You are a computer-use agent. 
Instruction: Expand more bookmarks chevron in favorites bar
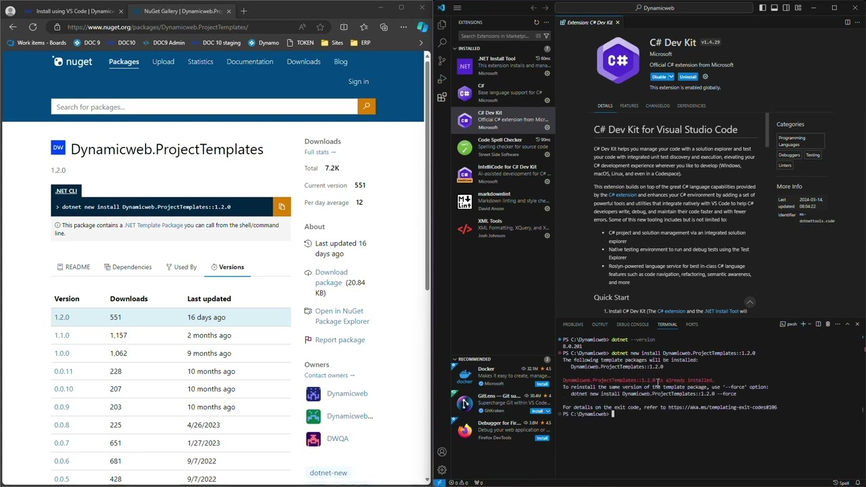click(x=421, y=43)
